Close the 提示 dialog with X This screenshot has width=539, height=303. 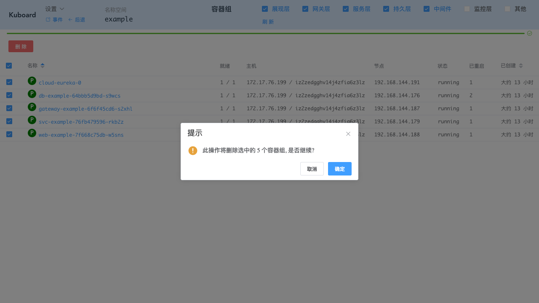coord(348,134)
